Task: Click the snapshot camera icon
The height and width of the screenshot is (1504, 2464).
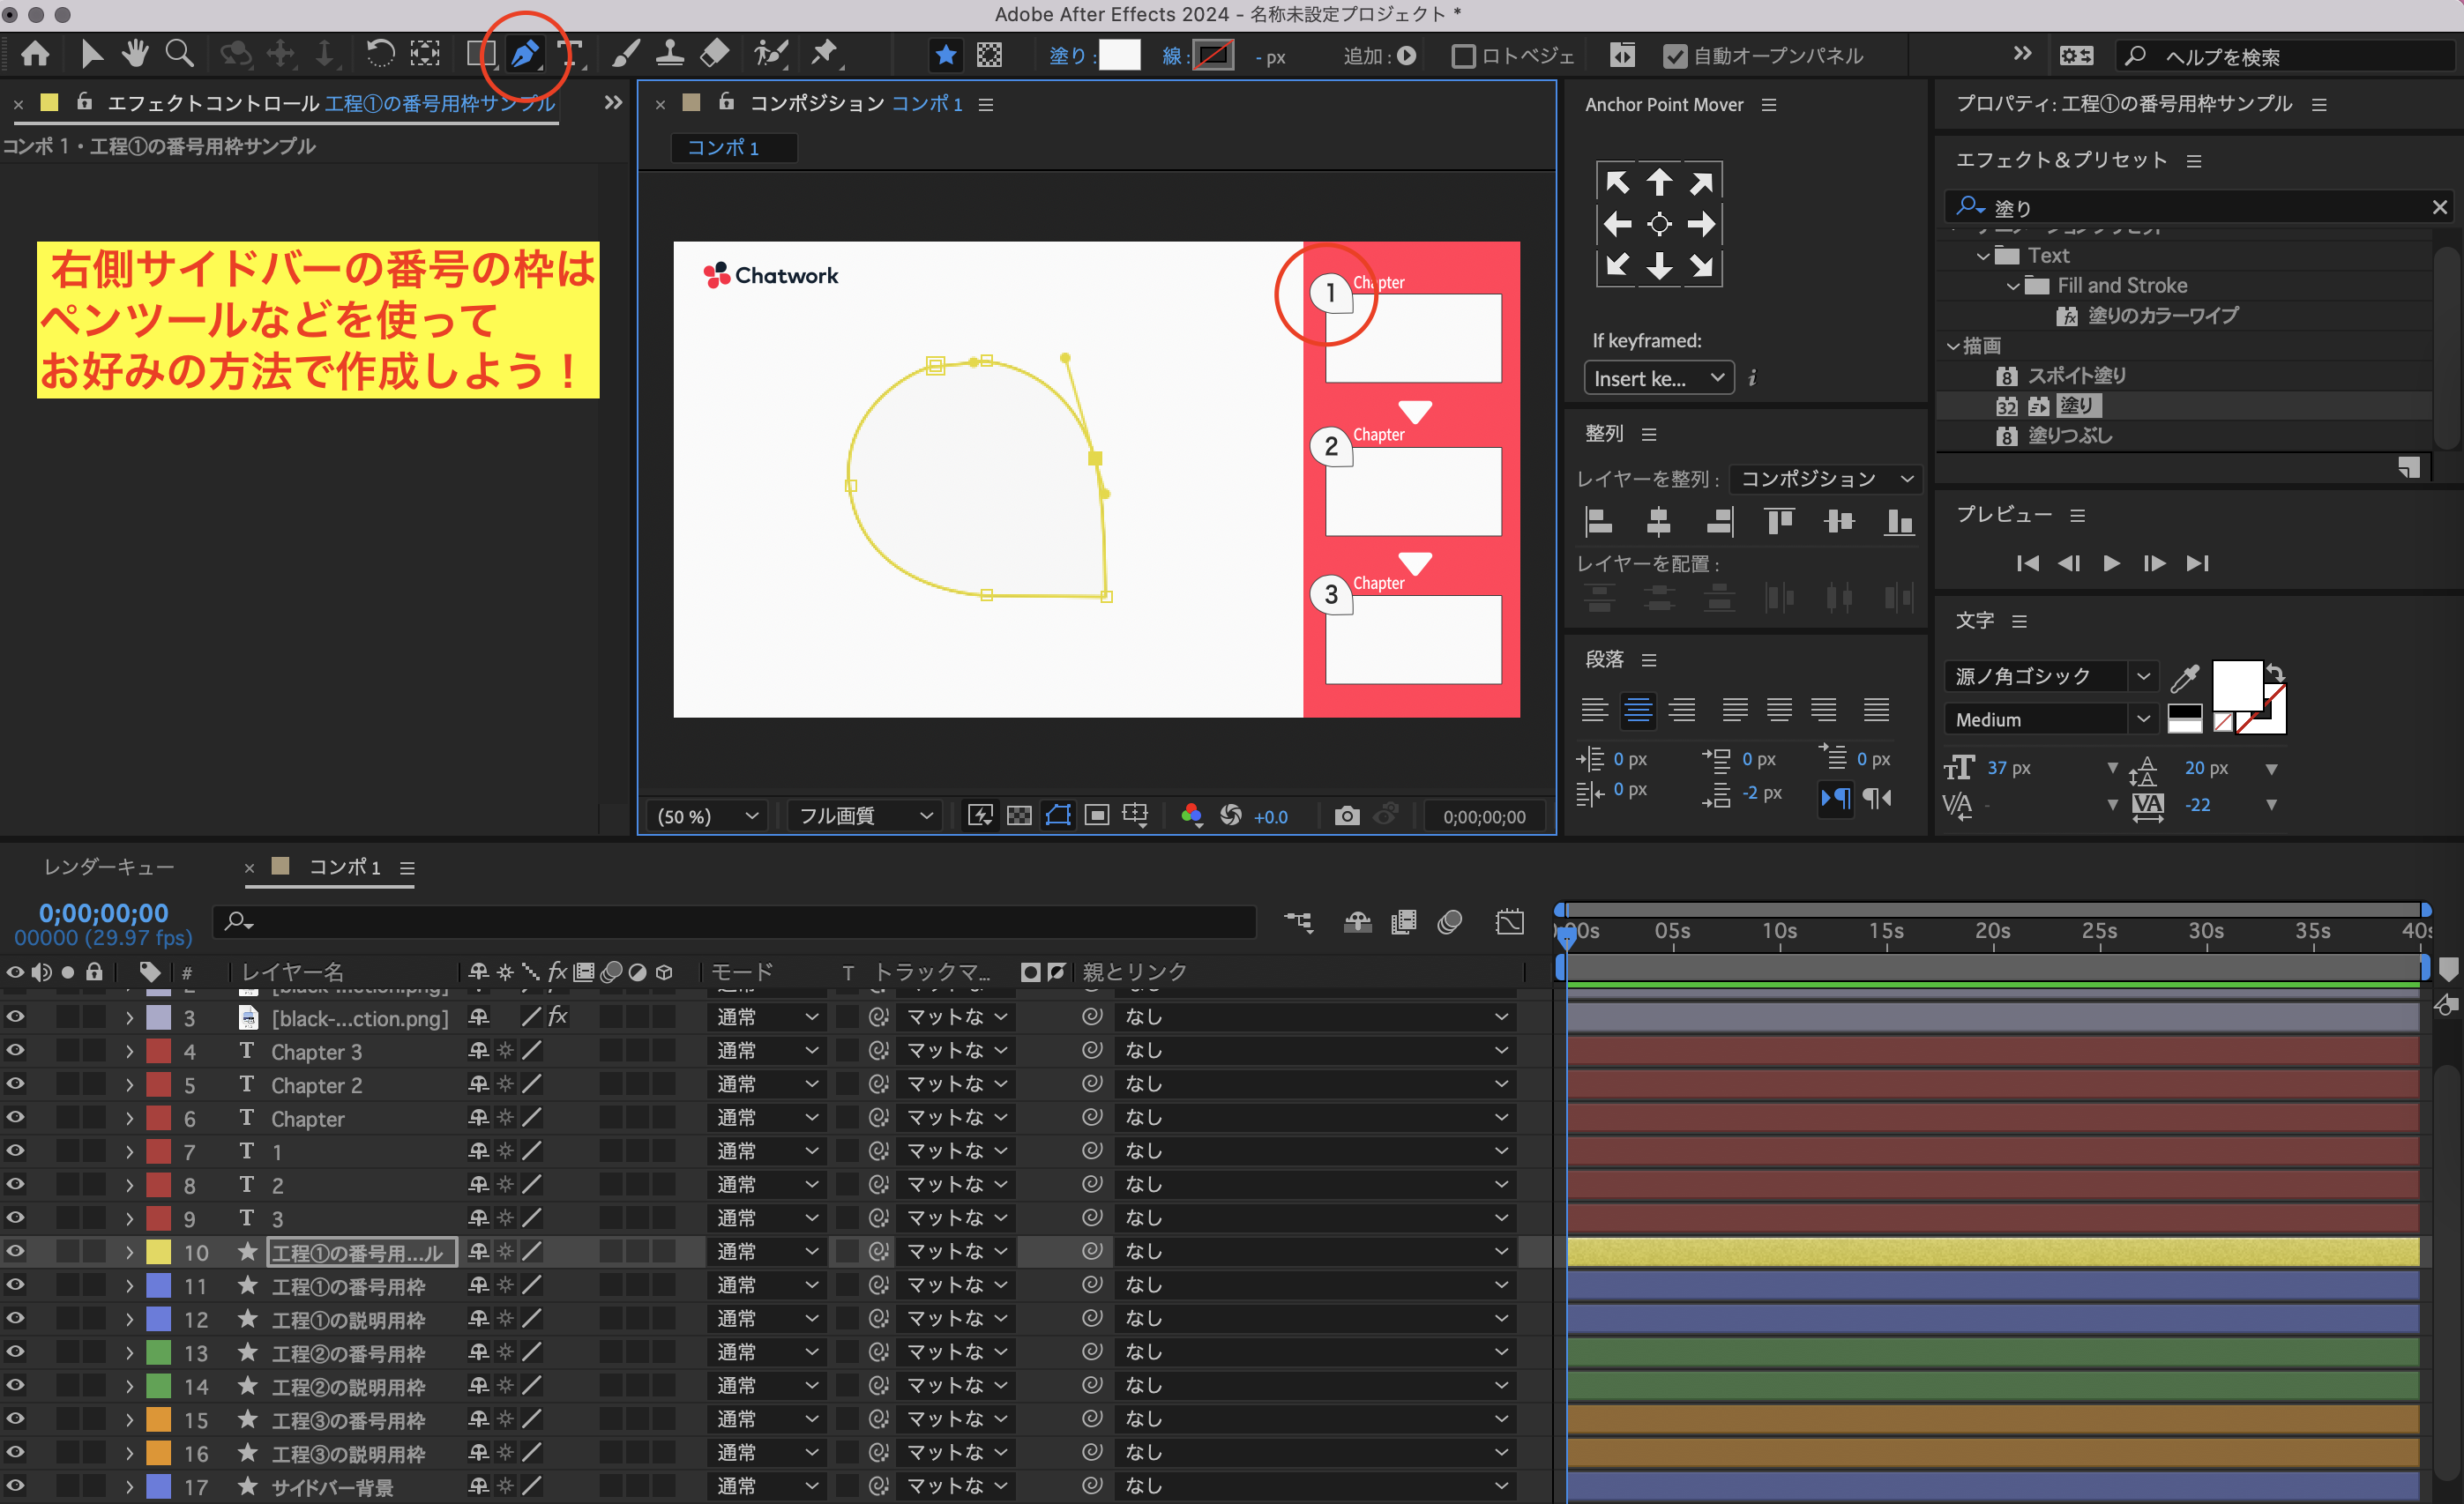Action: (x=1346, y=815)
